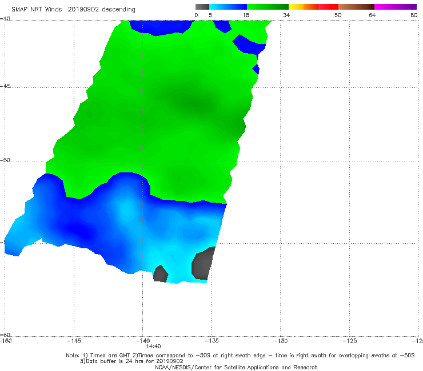Click the date '20190902' in the title

click(83, 10)
